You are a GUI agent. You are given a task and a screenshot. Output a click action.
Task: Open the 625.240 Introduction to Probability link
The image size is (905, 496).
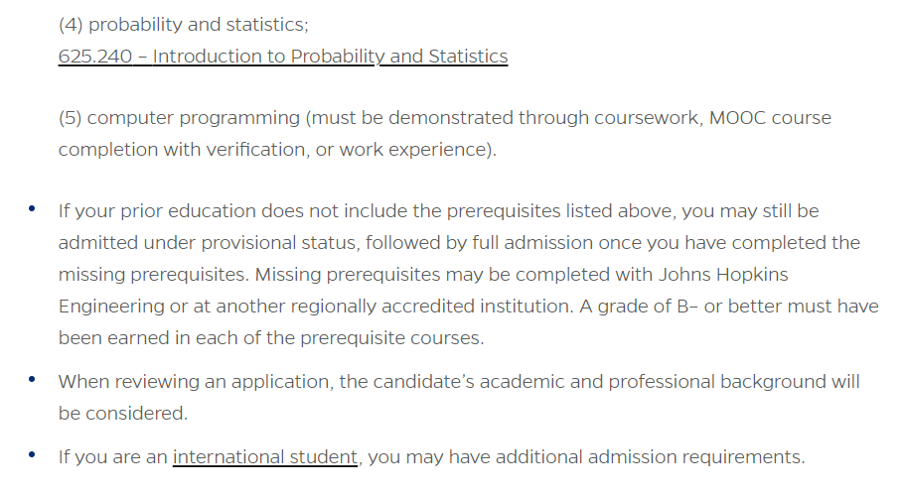point(283,57)
